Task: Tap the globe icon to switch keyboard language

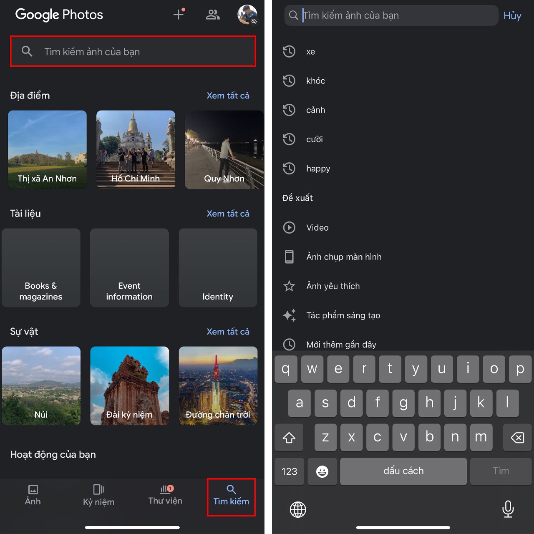Action: (x=298, y=509)
